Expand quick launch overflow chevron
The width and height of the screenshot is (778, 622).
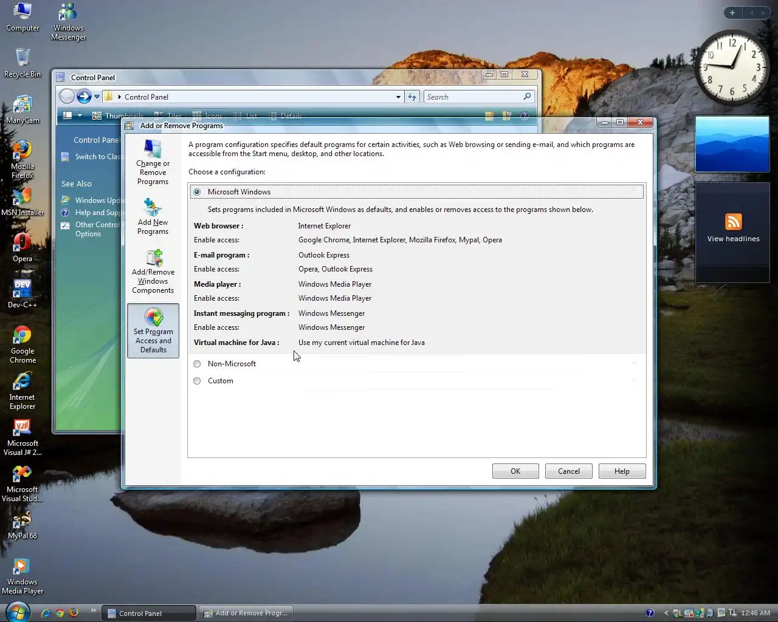(x=93, y=610)
